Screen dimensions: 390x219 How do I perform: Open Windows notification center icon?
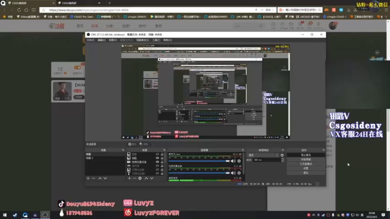(383, 215)
